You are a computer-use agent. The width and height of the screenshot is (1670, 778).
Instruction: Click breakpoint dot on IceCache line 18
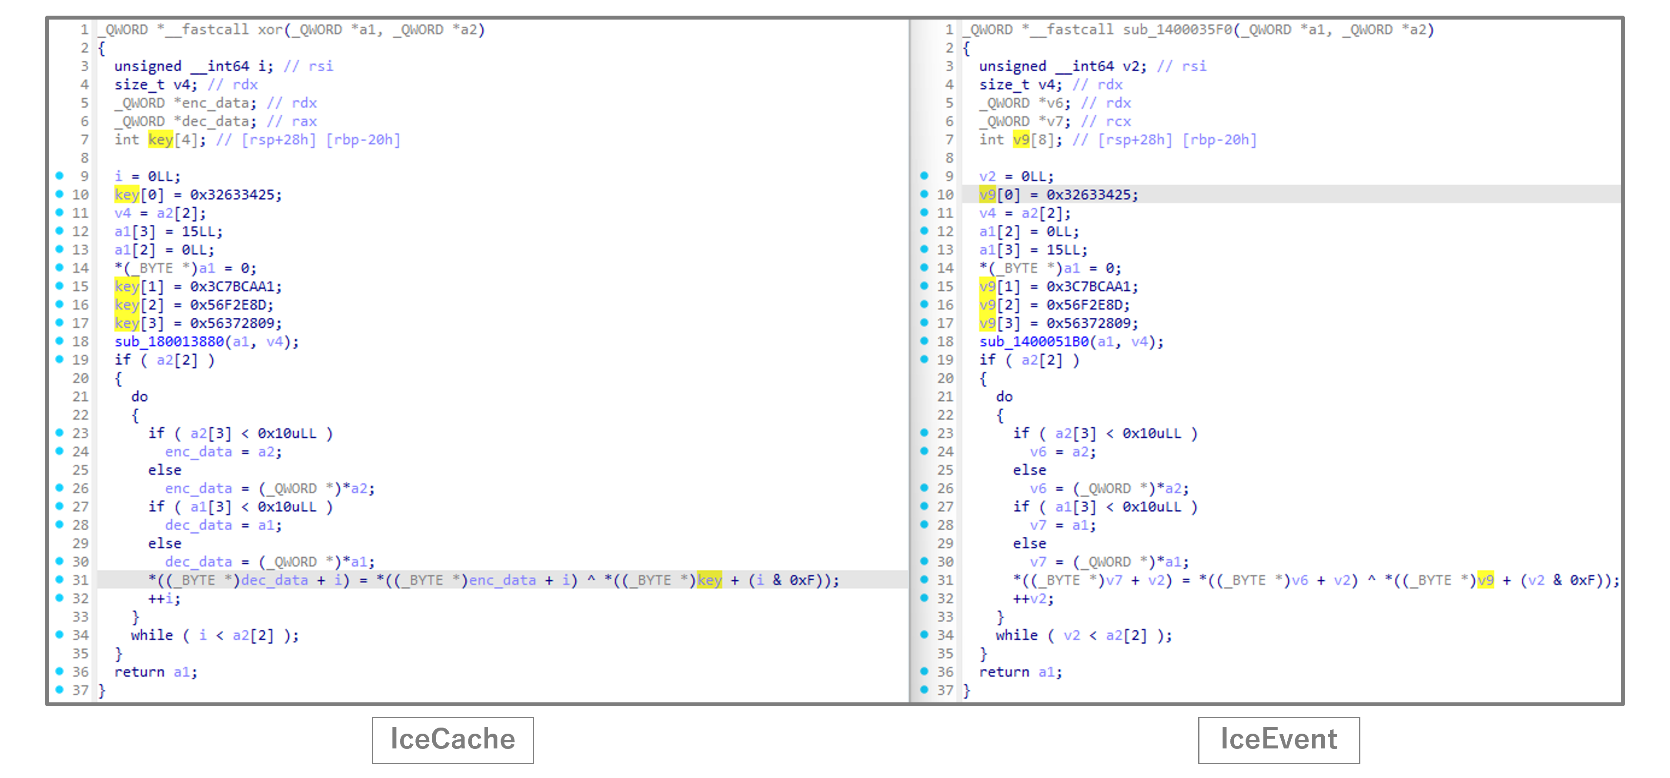click(60, 341)
